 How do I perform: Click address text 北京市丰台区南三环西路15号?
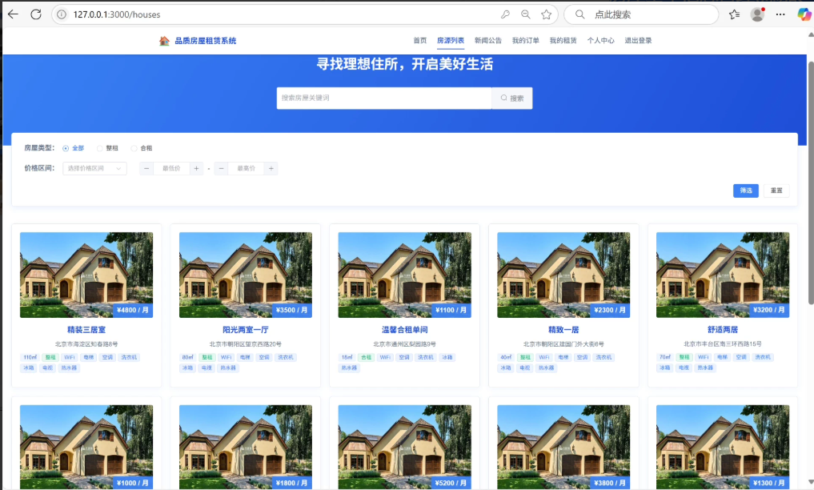click(723, 344)
